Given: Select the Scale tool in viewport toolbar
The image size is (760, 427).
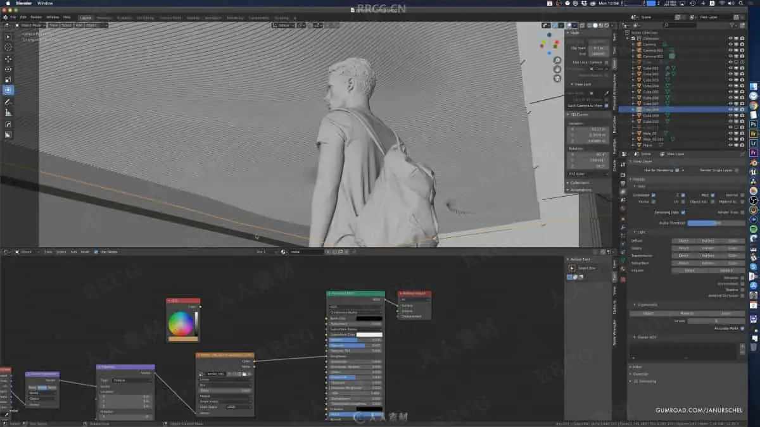Looking at the screenshot, I should (x=8, y=80).
